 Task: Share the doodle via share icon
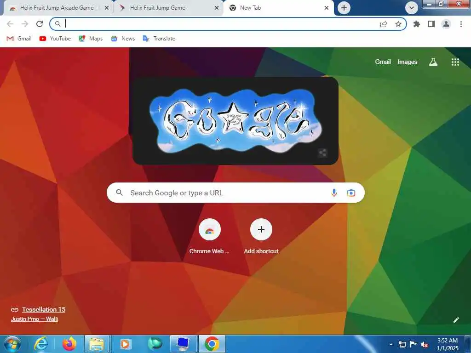point(322,153)
